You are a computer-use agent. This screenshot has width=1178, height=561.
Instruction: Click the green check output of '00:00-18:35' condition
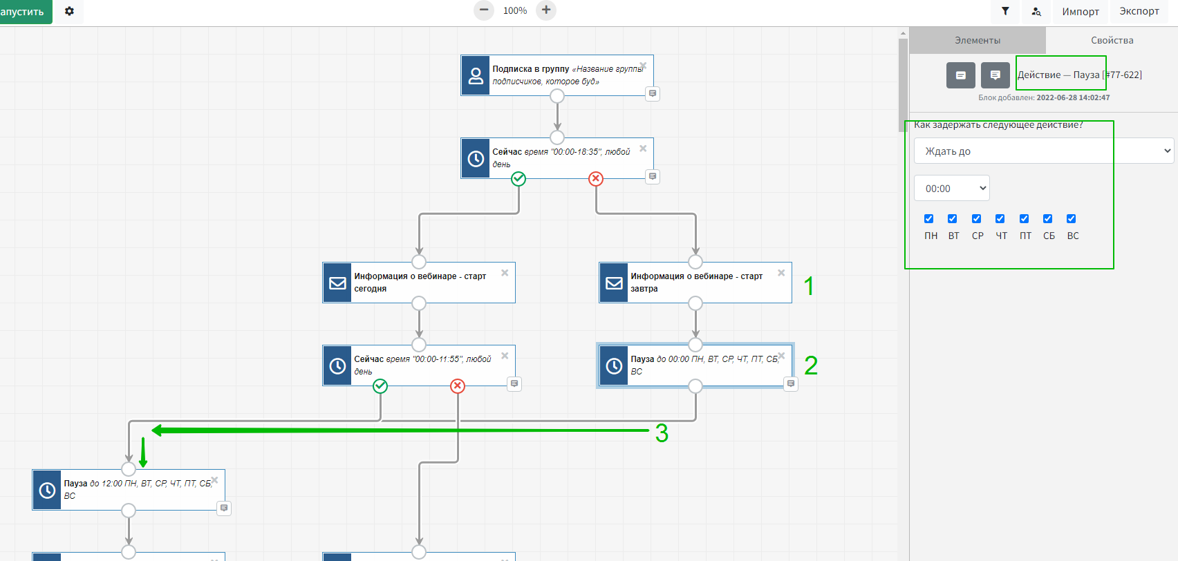[x=518, y=179]
